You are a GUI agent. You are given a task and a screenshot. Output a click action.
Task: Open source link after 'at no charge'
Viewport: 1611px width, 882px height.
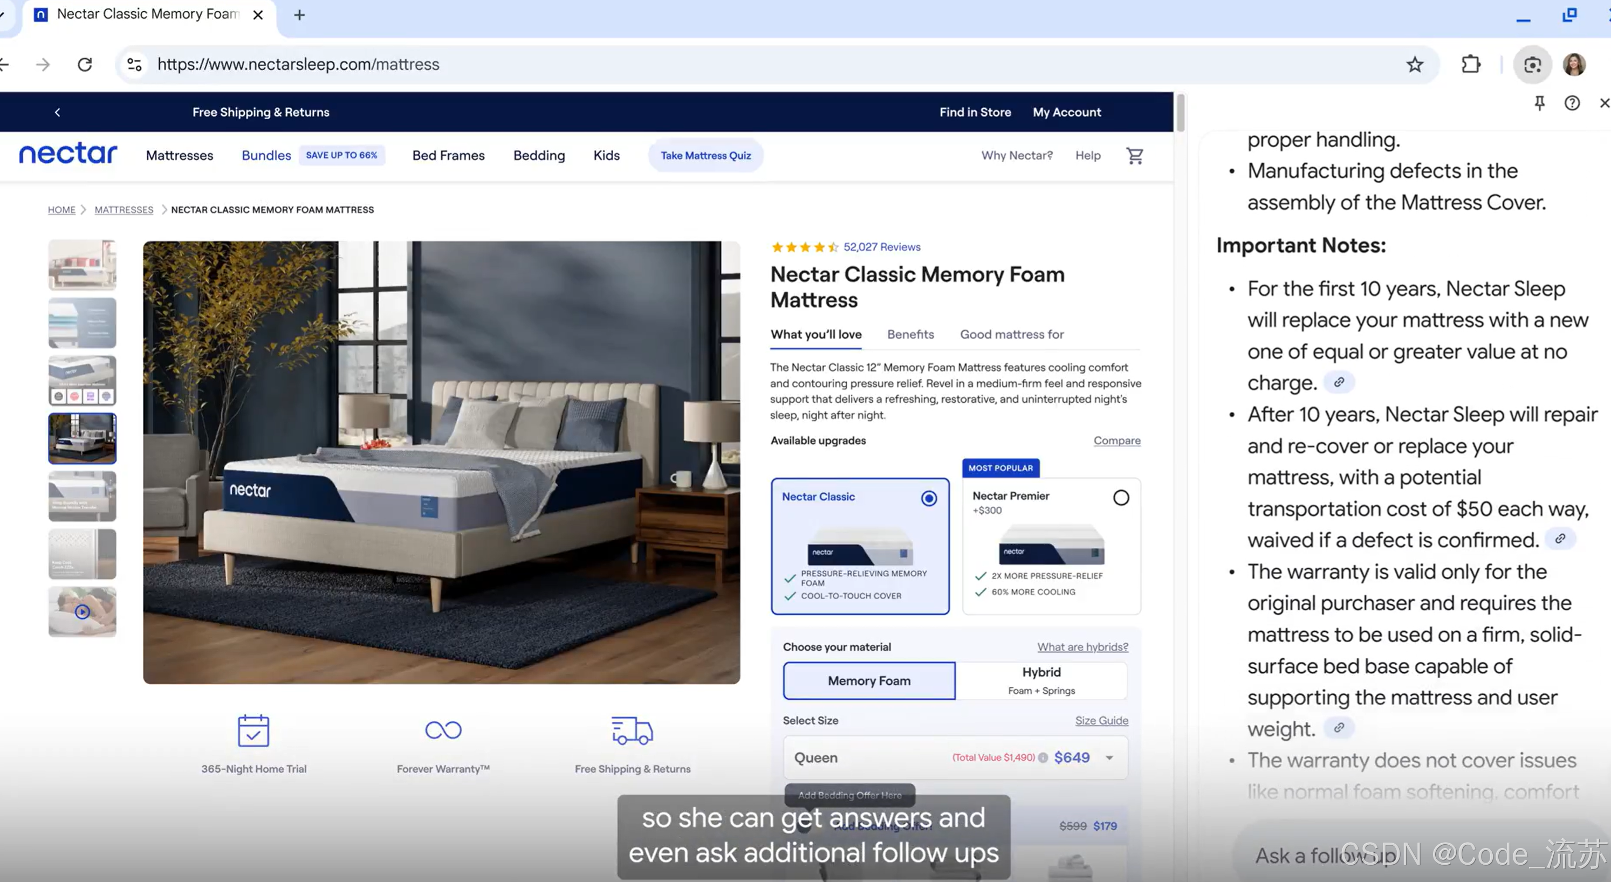[x=1338, y=382]
